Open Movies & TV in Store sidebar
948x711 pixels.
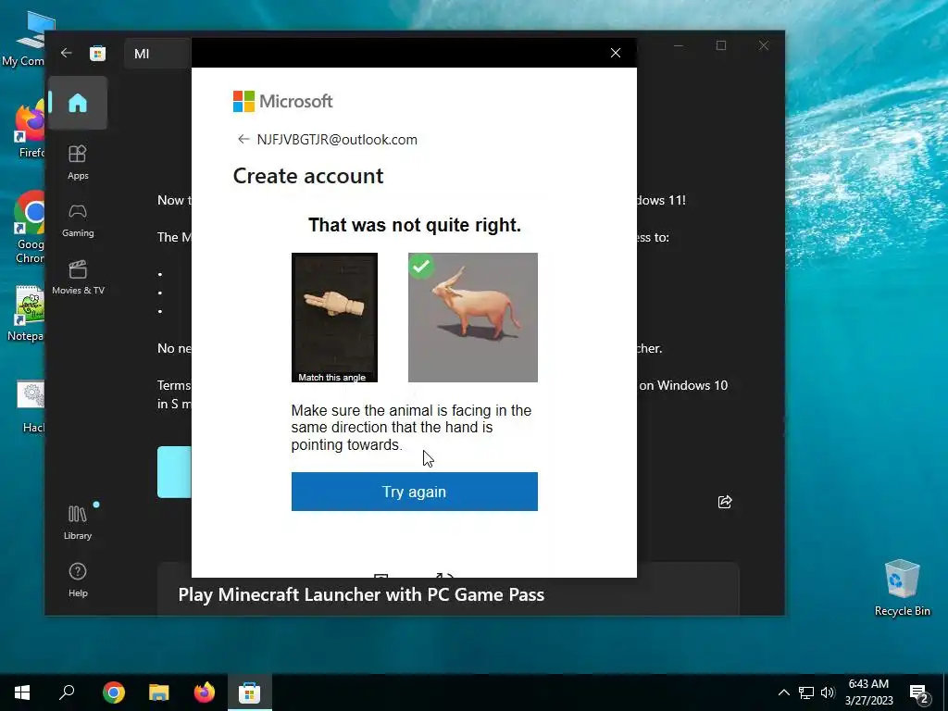(x=78, y=278)
